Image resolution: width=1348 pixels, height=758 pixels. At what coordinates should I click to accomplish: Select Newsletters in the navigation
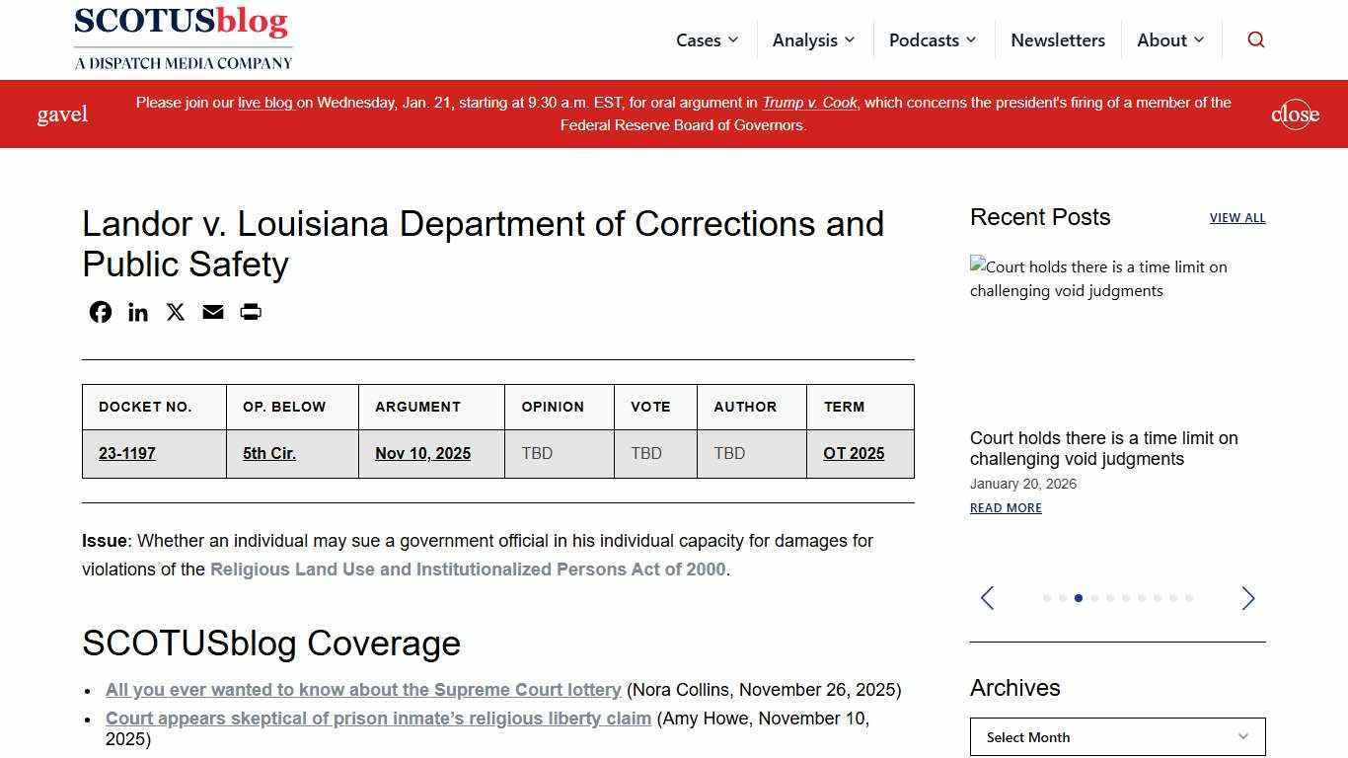(x=1057, y=39)
